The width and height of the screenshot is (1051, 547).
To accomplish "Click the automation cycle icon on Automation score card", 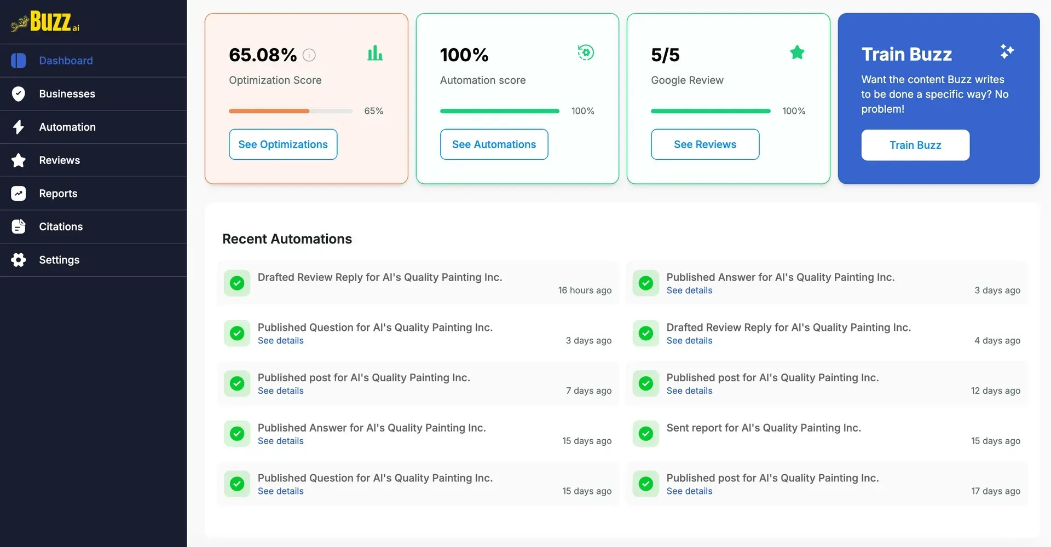I will [x=586, y=53].
